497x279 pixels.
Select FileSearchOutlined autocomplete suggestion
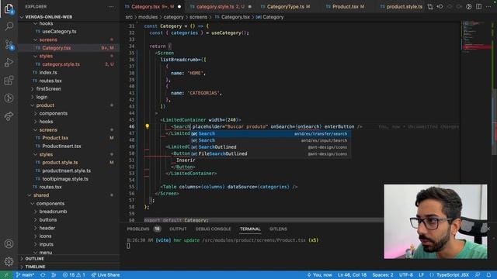coord(270,153)
